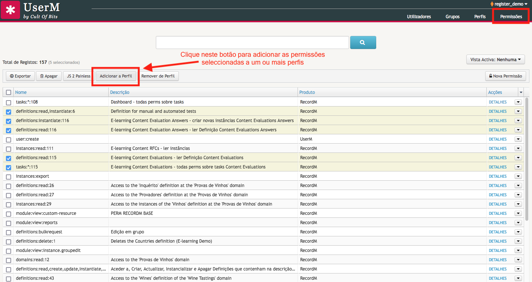Select 'E-learning Content RFCs - ler instâncias' cell
The width and height of the screenshot is (532, 282).
pos(150,148)
